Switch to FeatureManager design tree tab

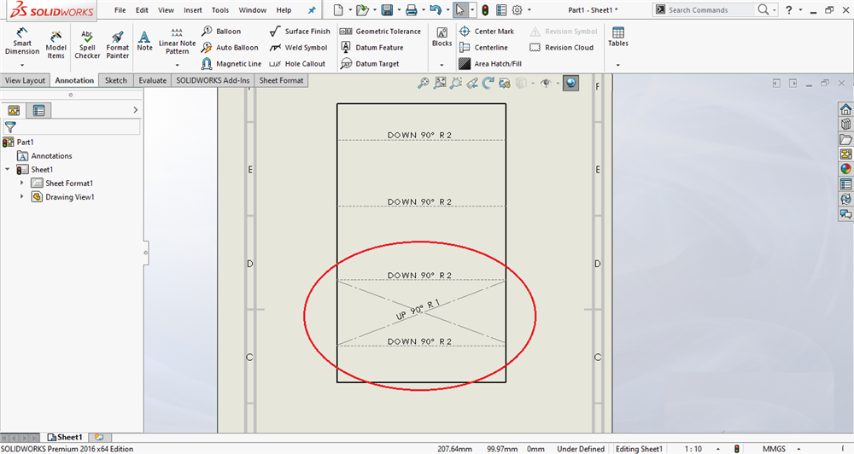[x=14, y=110]
